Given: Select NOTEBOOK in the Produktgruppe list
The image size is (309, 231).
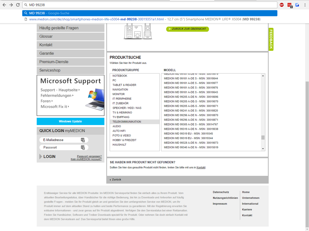Looking at the screenshot, I should point(120,76).
